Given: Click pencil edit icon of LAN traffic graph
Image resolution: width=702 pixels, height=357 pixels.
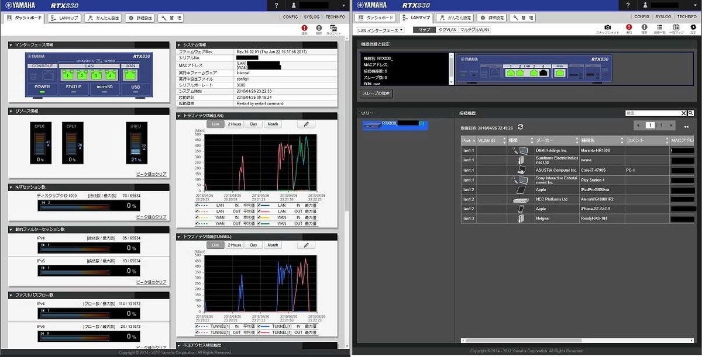Looking at the screenshot, I should pyautogui.click(x=306, y=124).
